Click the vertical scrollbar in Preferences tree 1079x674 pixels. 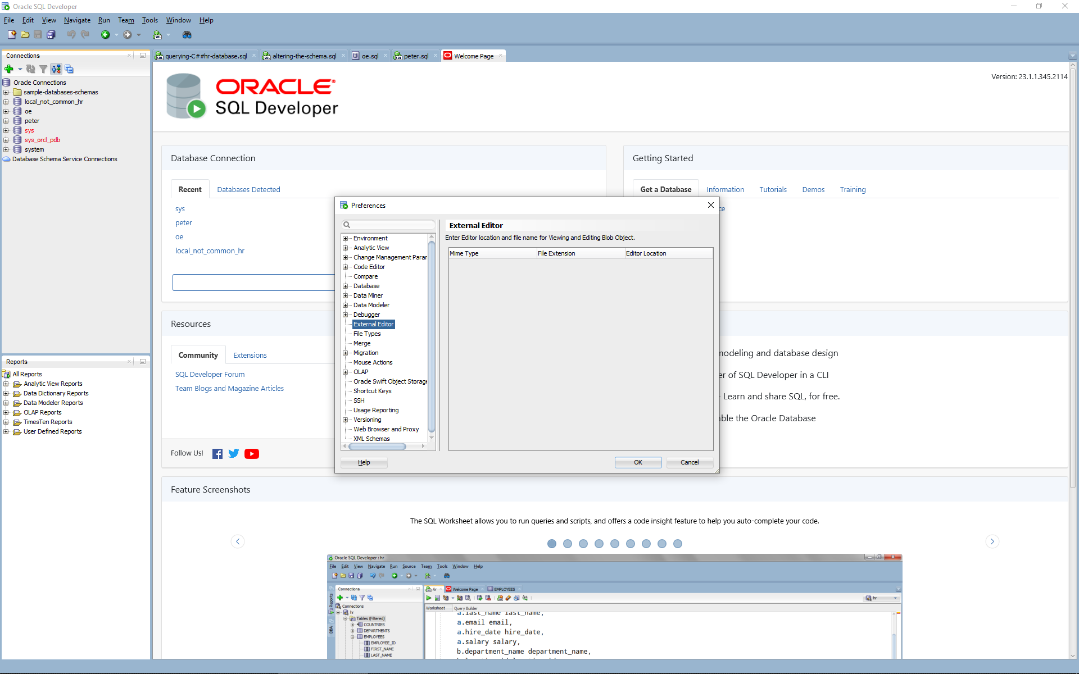[432, 337]
